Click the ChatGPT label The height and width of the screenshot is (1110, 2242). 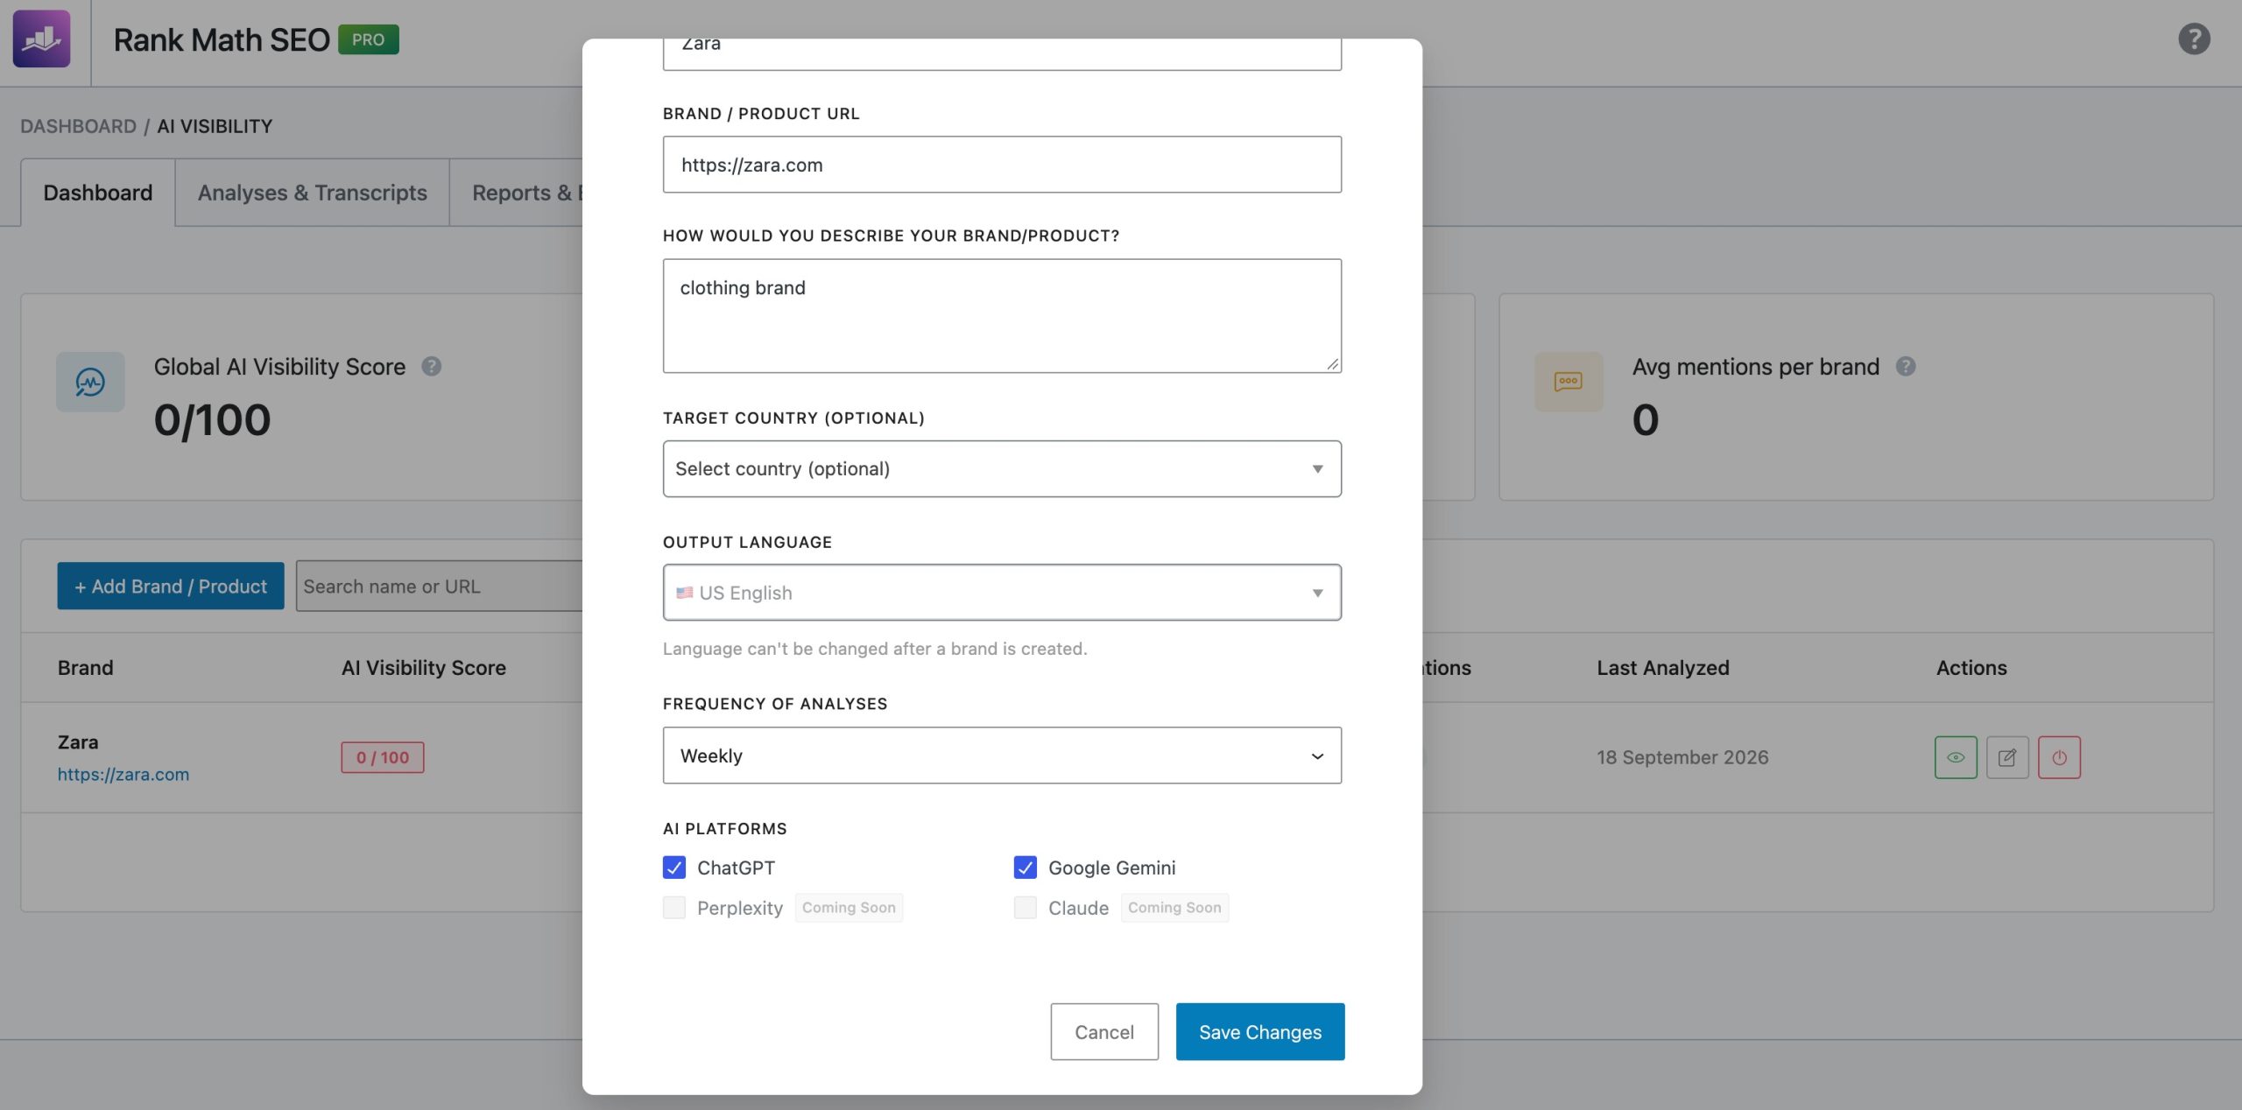[736, 868]
